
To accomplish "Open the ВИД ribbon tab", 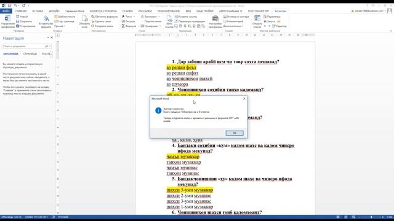I will 188,11.
